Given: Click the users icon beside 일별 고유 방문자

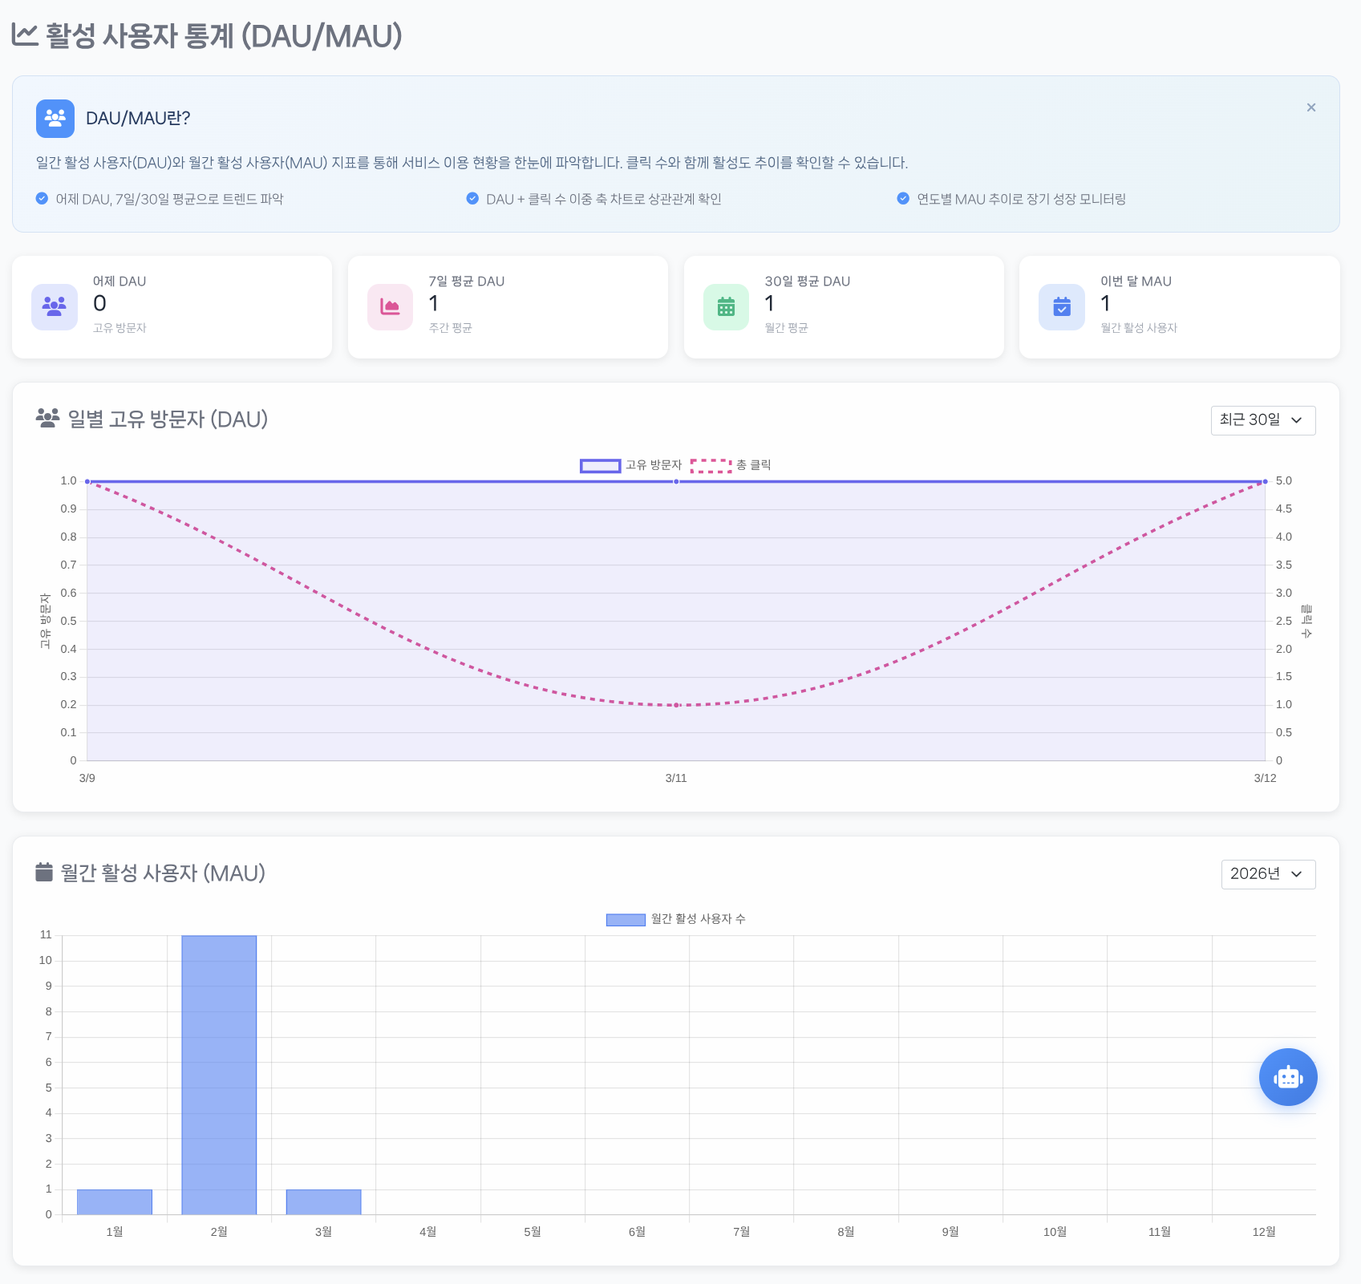Looking at the screenshot, I should pos(47,418).
